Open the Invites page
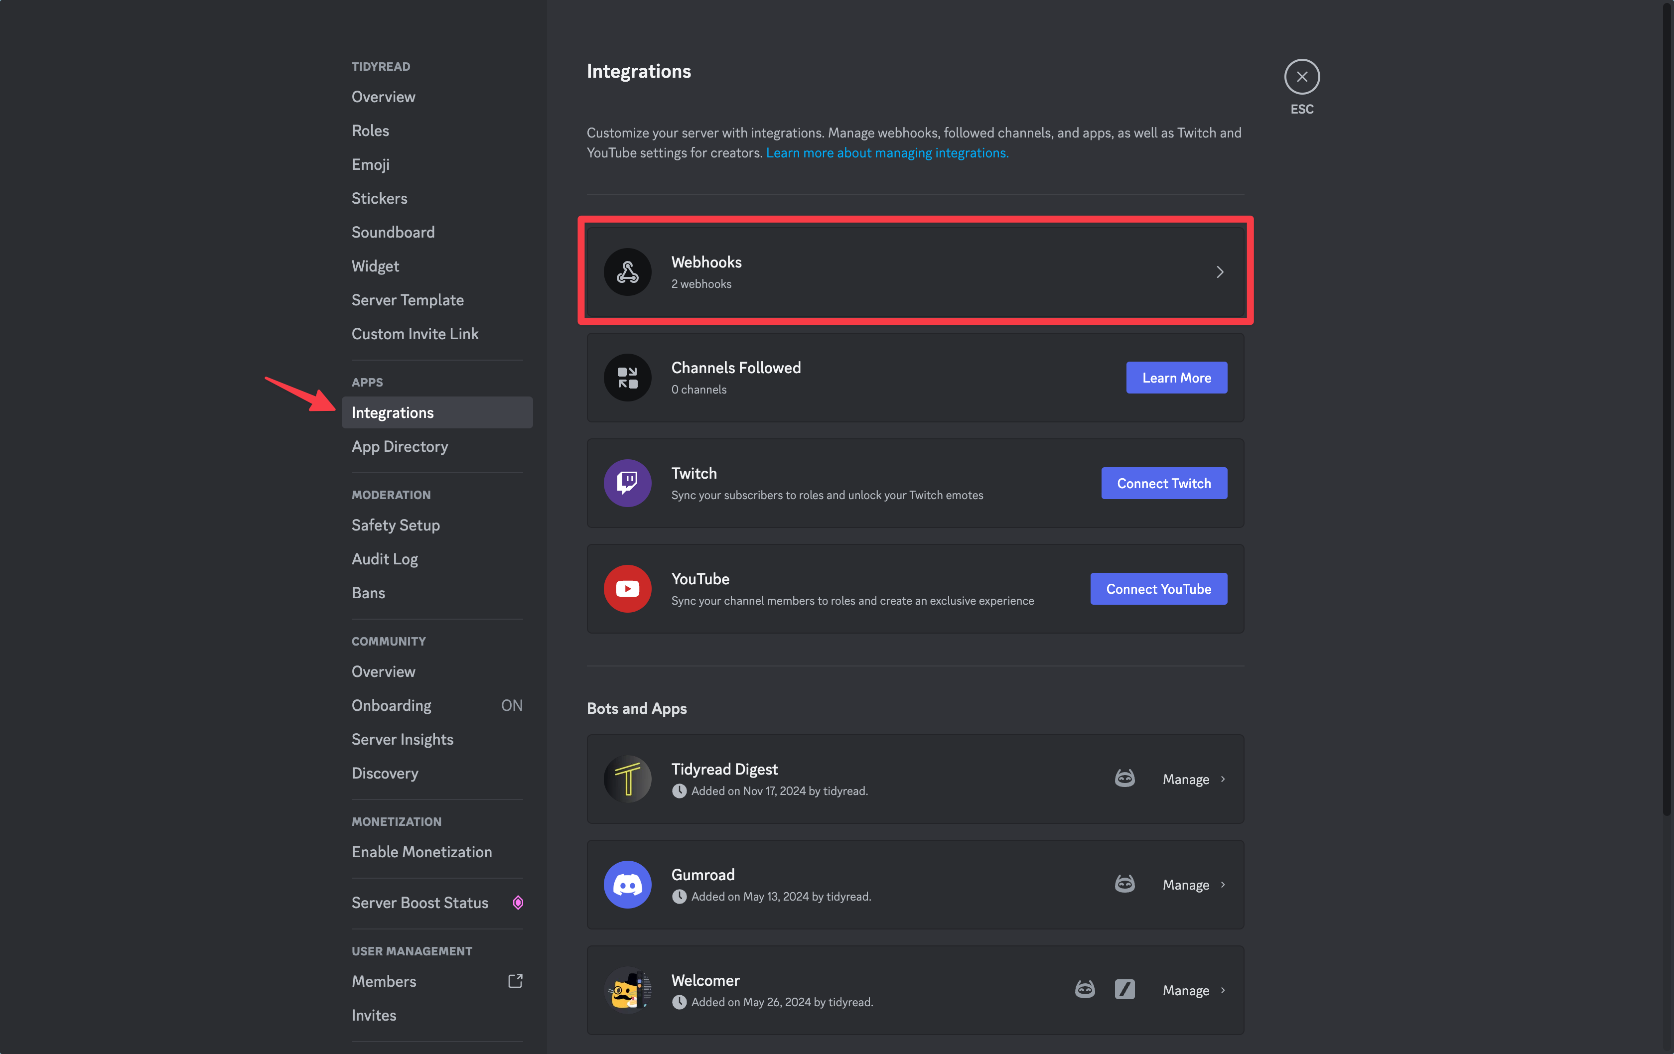1674x1054 pixels. pyautogui.click(x=437, y=1015)
